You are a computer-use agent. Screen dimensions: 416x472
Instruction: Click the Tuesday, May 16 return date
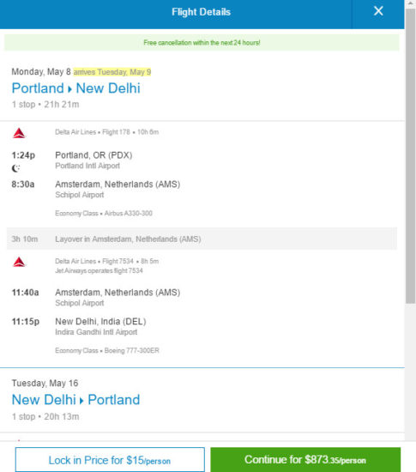(45, 384)
